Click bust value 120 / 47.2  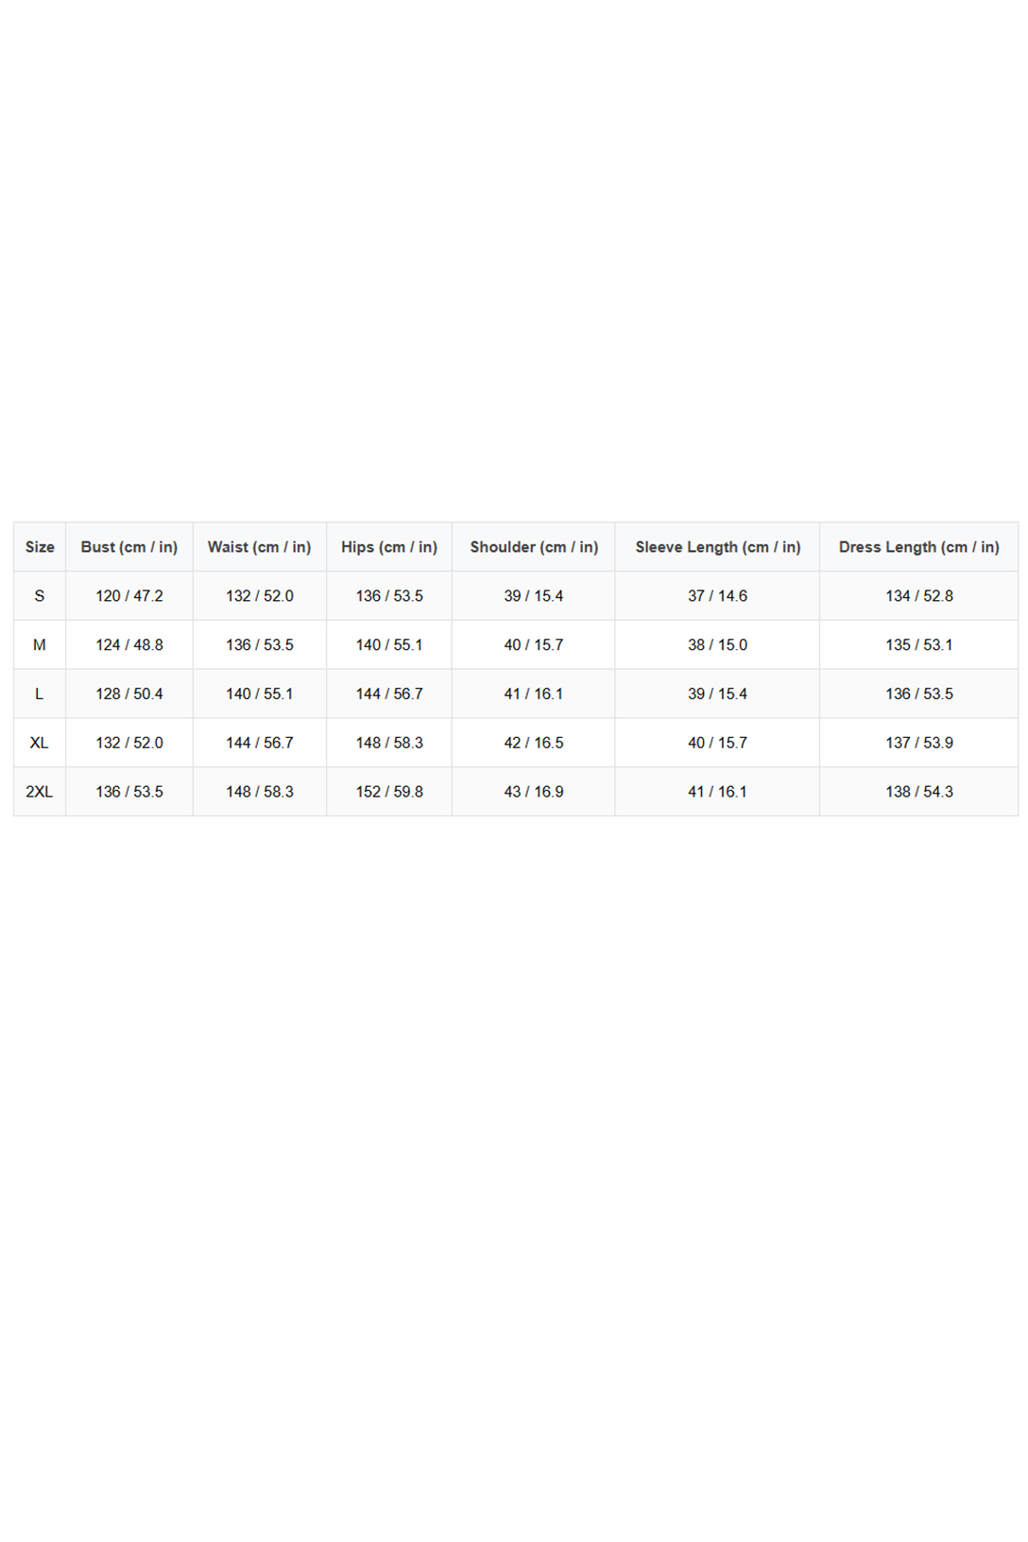[129, 596]
